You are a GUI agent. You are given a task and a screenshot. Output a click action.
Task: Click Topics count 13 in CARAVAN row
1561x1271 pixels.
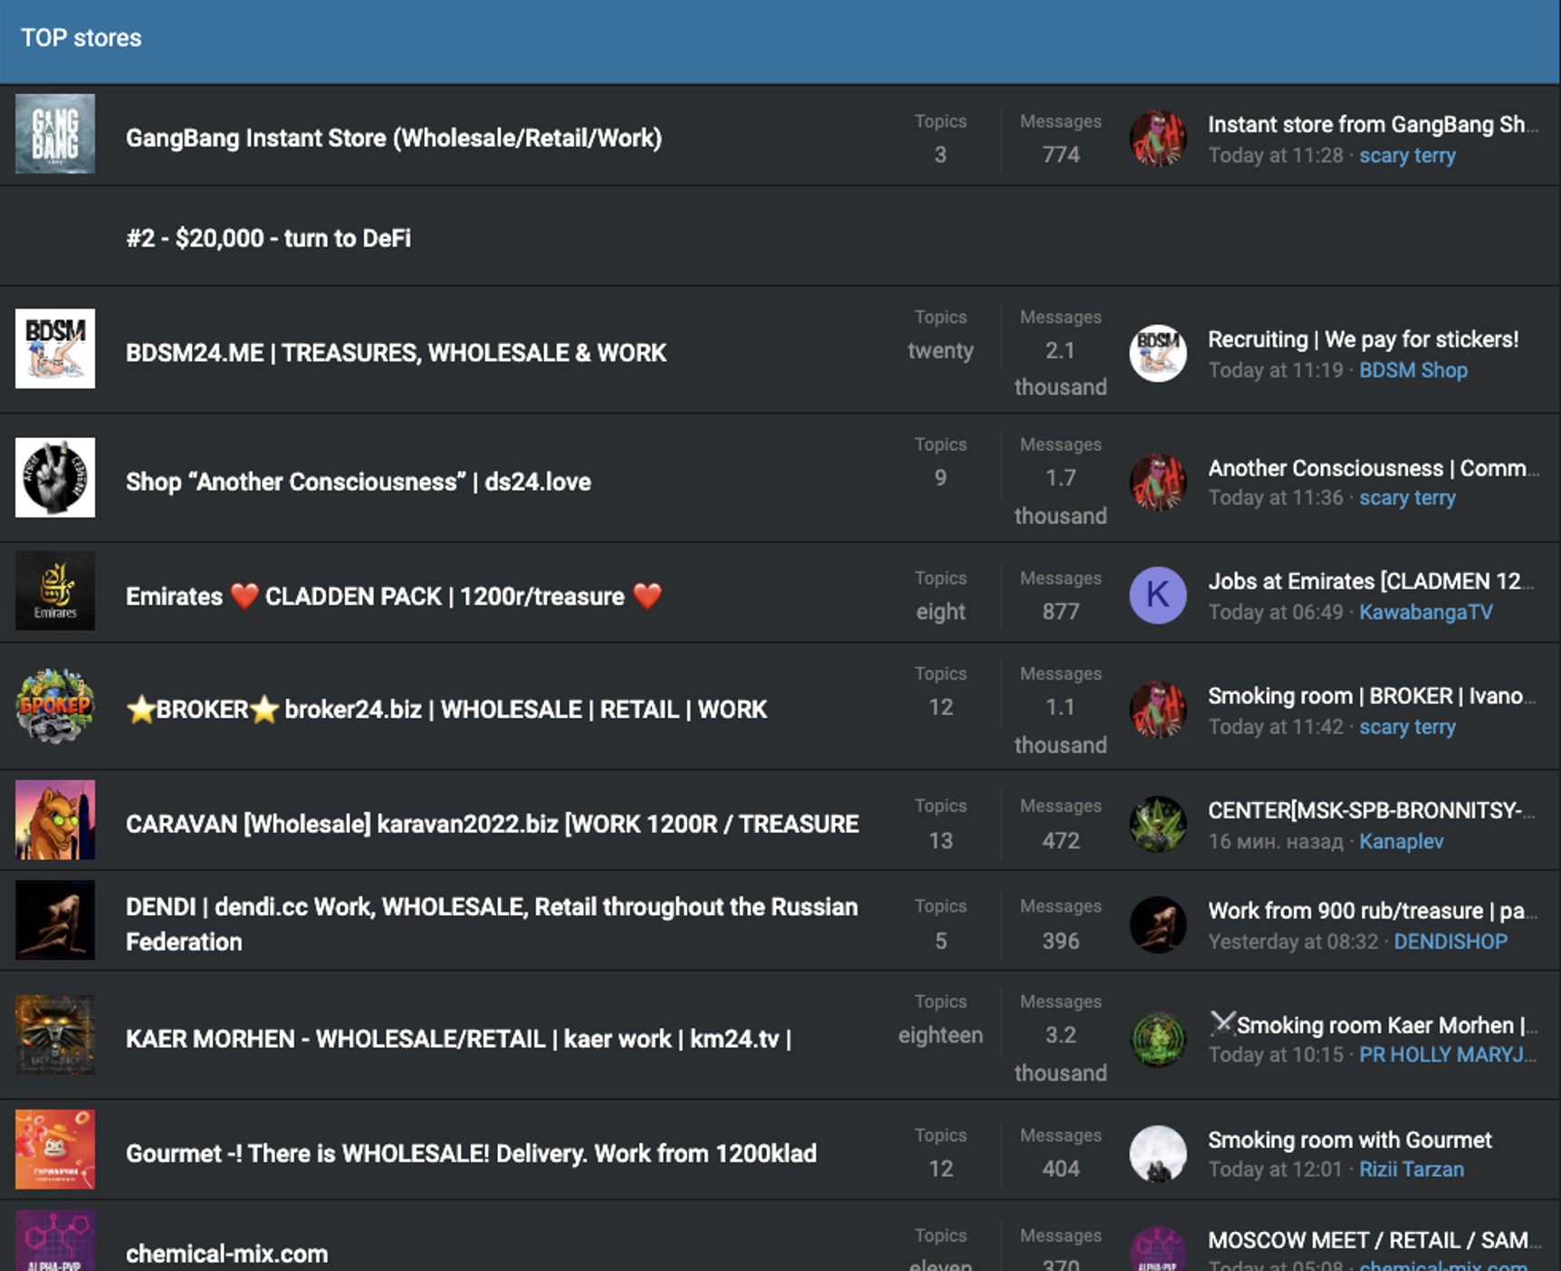click(x=941, y=841)
